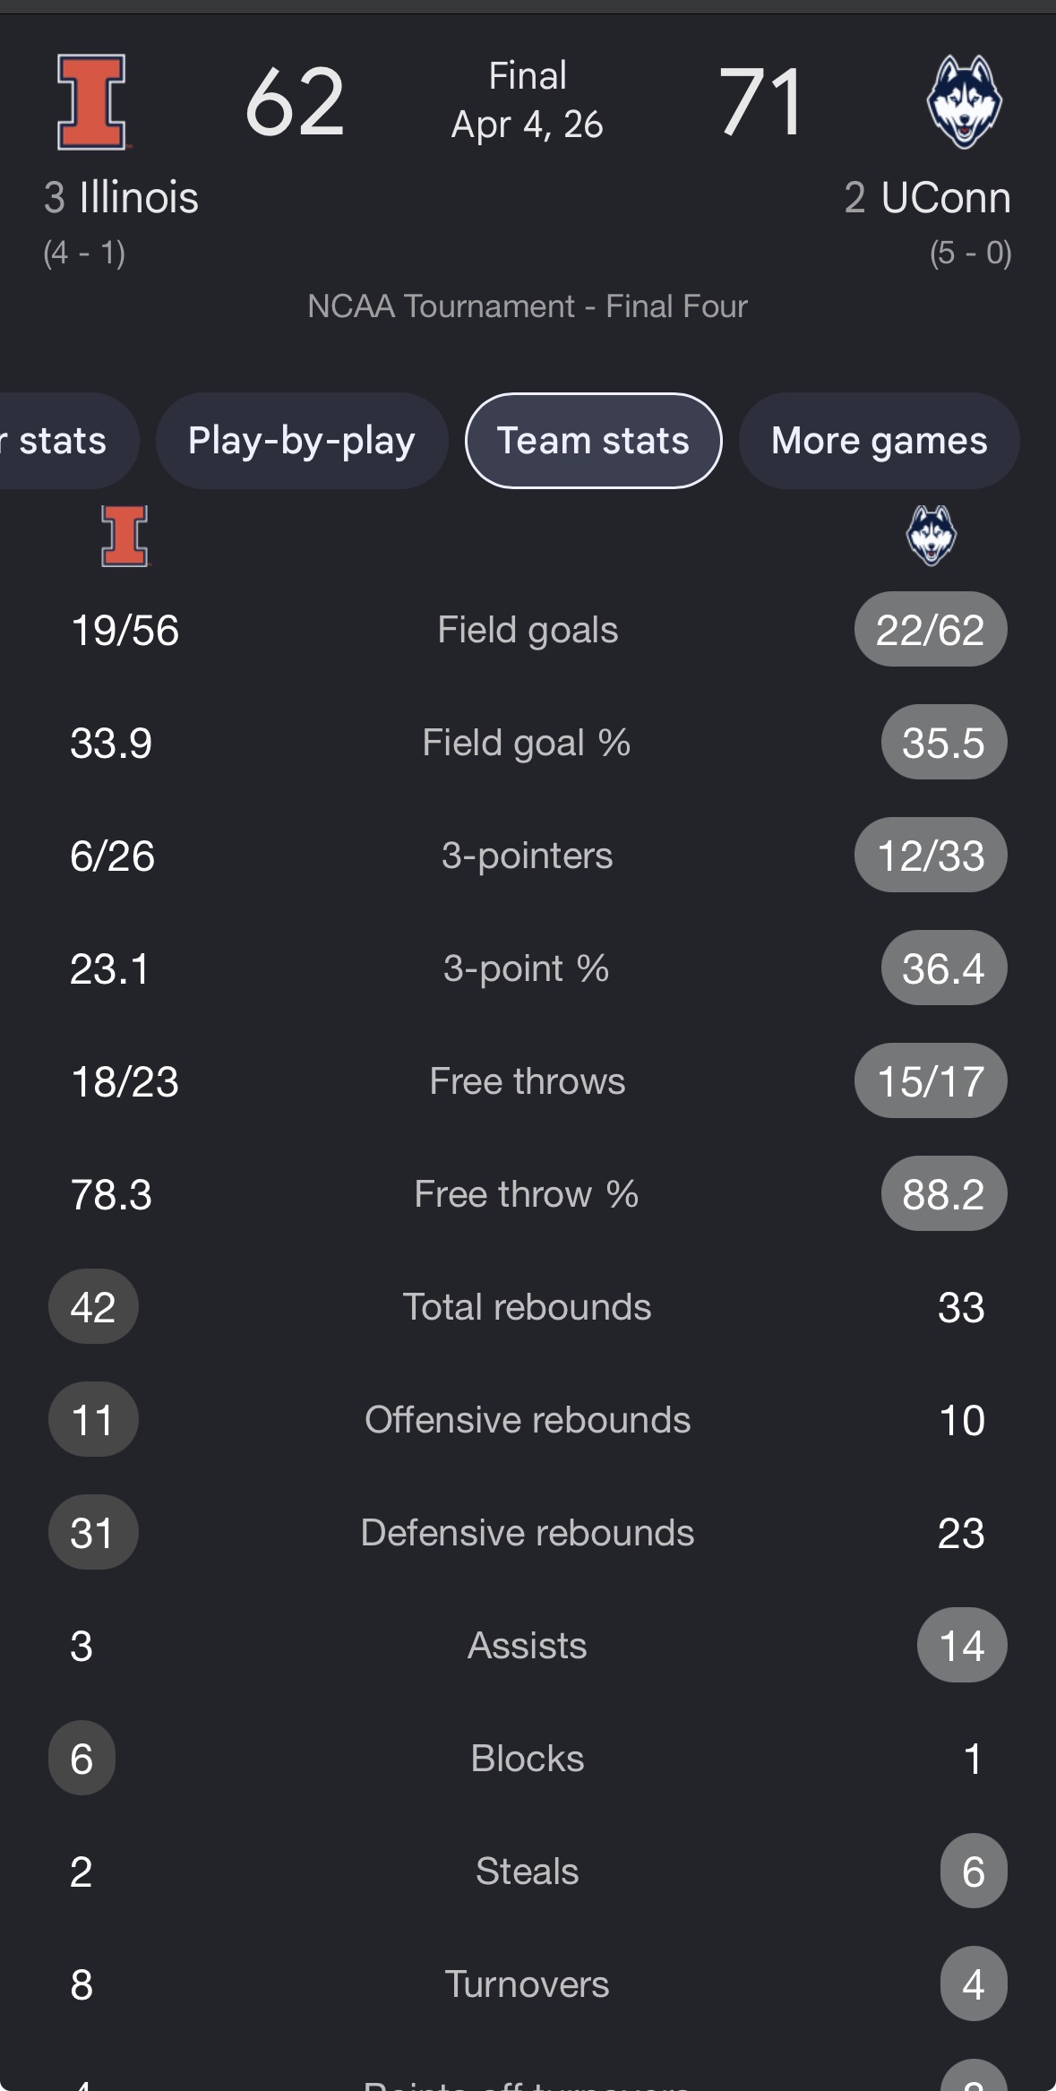
Task: Tap the large UConn husky logo
Action: point(964,101)
